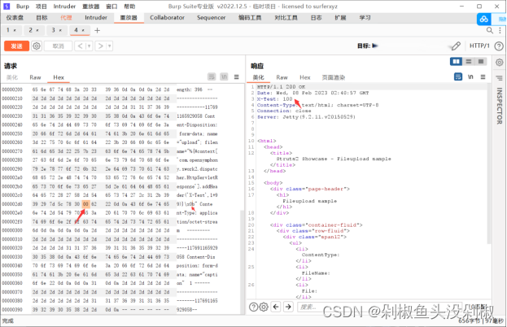Open the forward history dropdown arrow
The width and height of the screenshot is (507, 327).
pyautogui.click(x=109, y=46)
